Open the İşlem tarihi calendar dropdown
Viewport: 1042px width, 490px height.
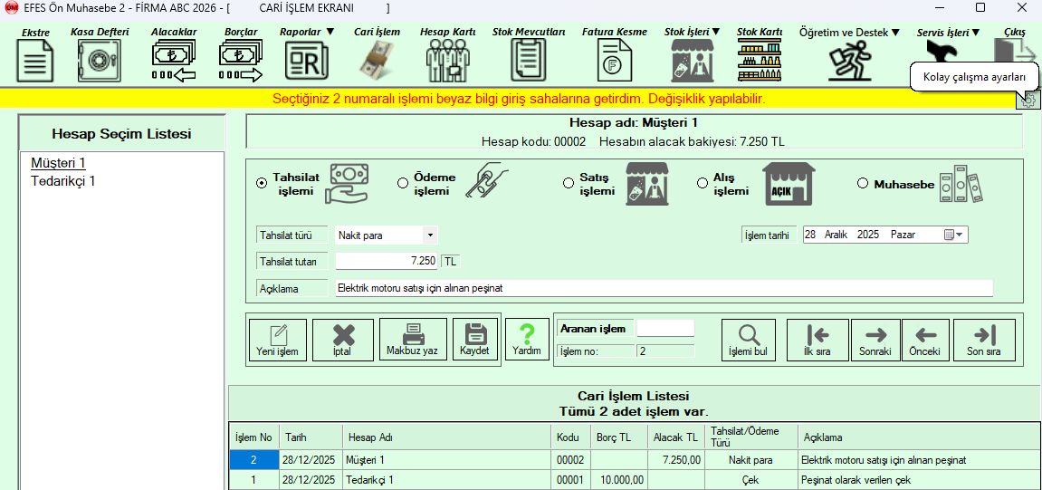pyautogui.click(x=954, y=235)
